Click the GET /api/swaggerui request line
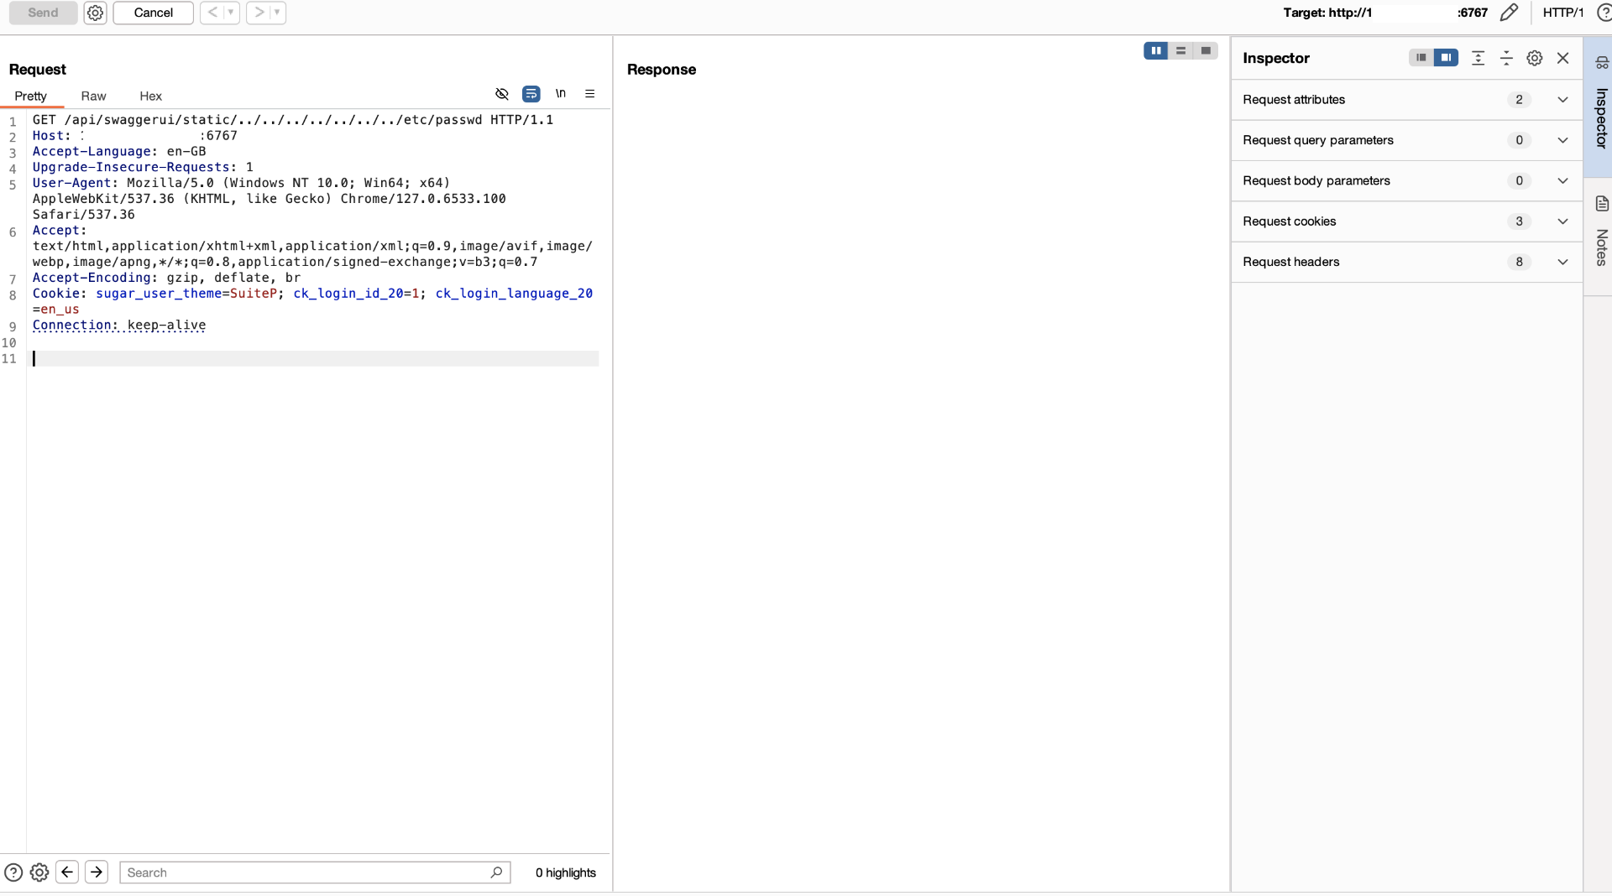This screenshot has height=896, width=1612. click(x=293, y=120)
